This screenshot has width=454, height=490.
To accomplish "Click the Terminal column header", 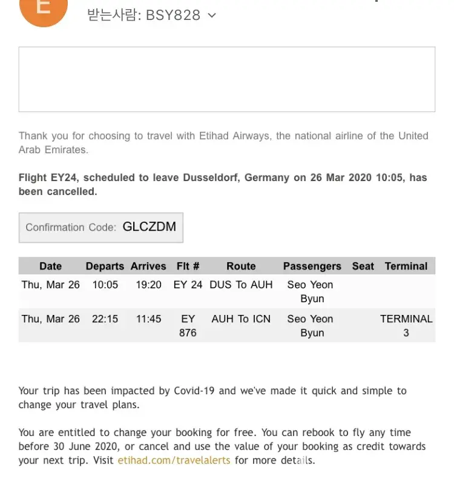I will (406, 266).
